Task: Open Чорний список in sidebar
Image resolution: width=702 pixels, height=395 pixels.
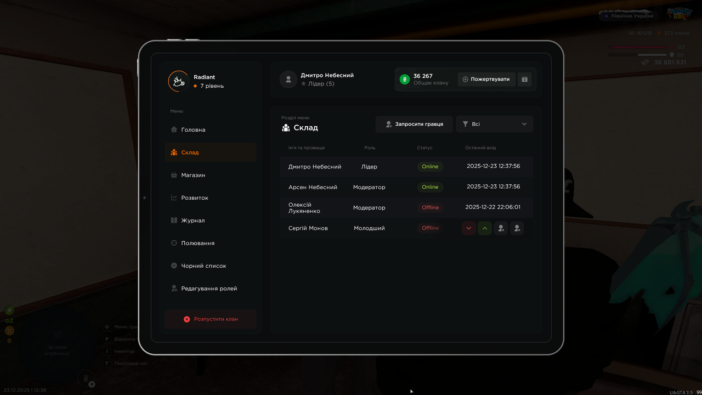Action: [x=211, y=266]
